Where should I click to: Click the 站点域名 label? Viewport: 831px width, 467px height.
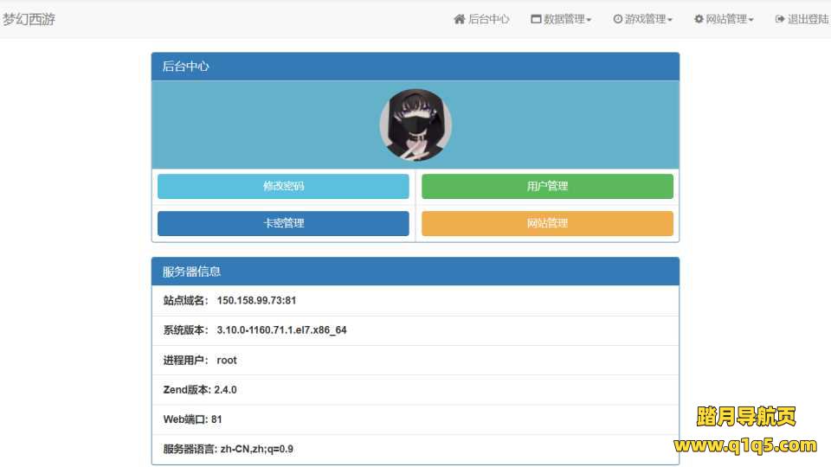[185, 301]
